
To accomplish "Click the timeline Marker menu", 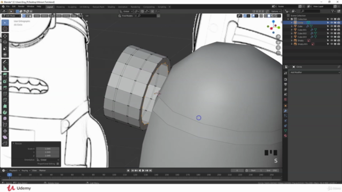I will [42, 171].
